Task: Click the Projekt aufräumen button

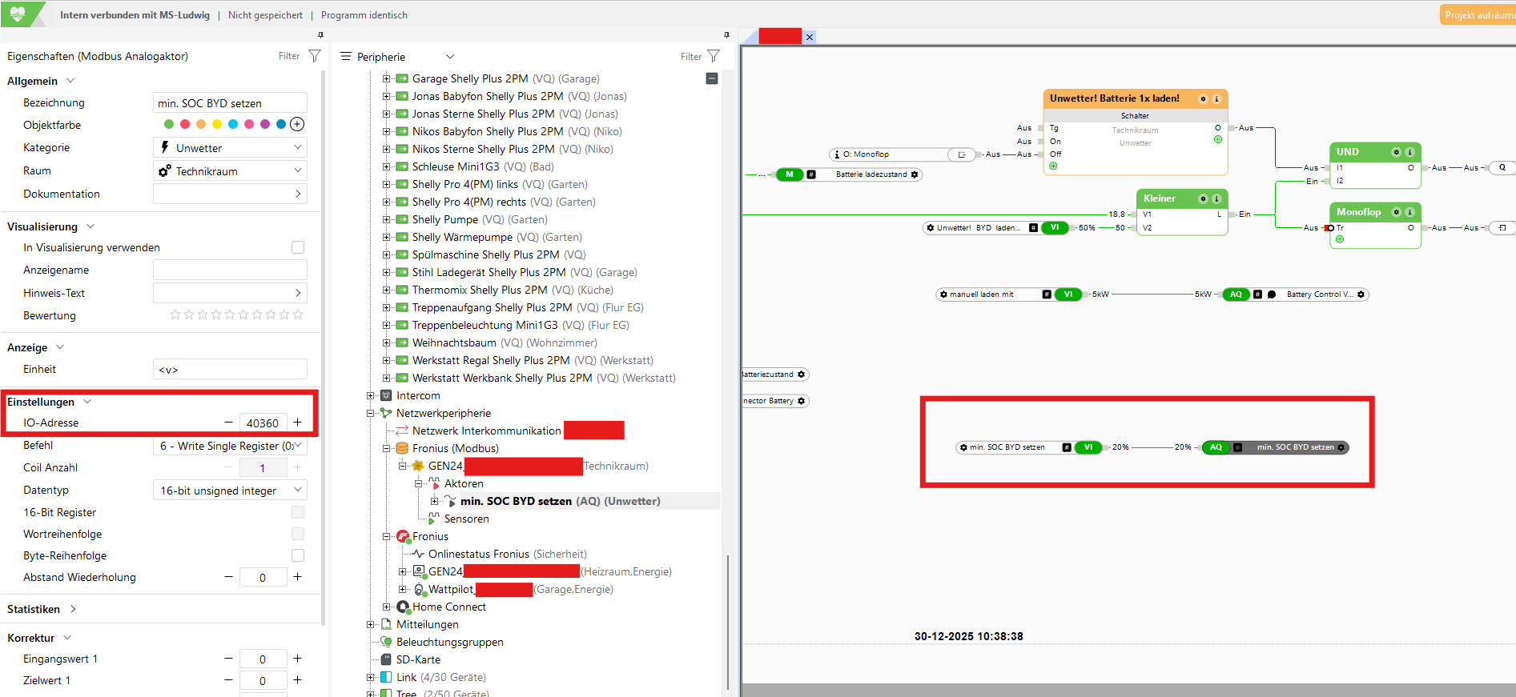Action: point(1478,14)
